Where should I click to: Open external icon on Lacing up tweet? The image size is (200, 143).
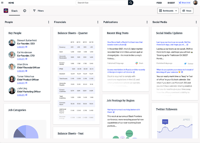(187, 45)
